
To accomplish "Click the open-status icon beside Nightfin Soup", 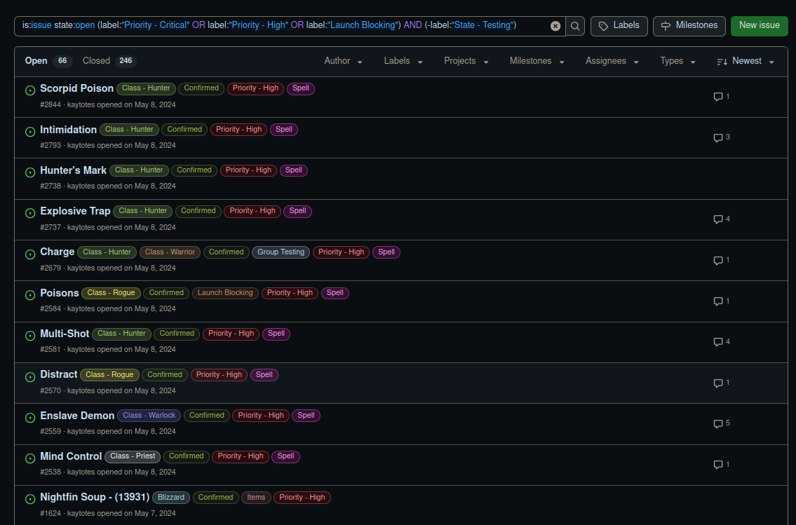I will click(x=30, y=499).
